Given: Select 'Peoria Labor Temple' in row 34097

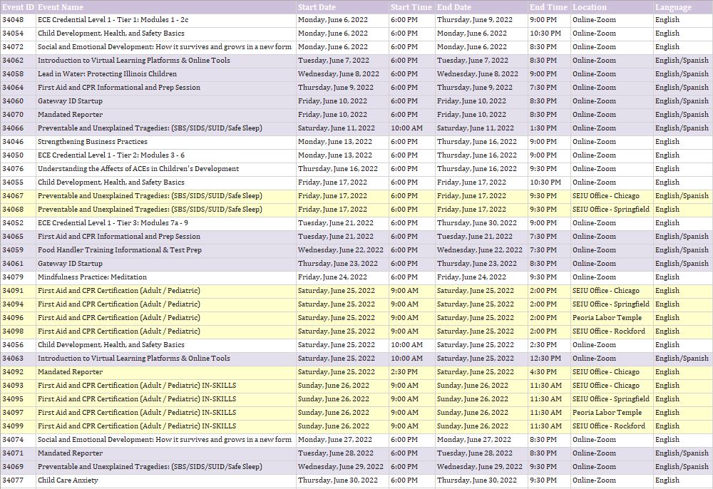Looking at the screenshot, I should tap(607, 413).
